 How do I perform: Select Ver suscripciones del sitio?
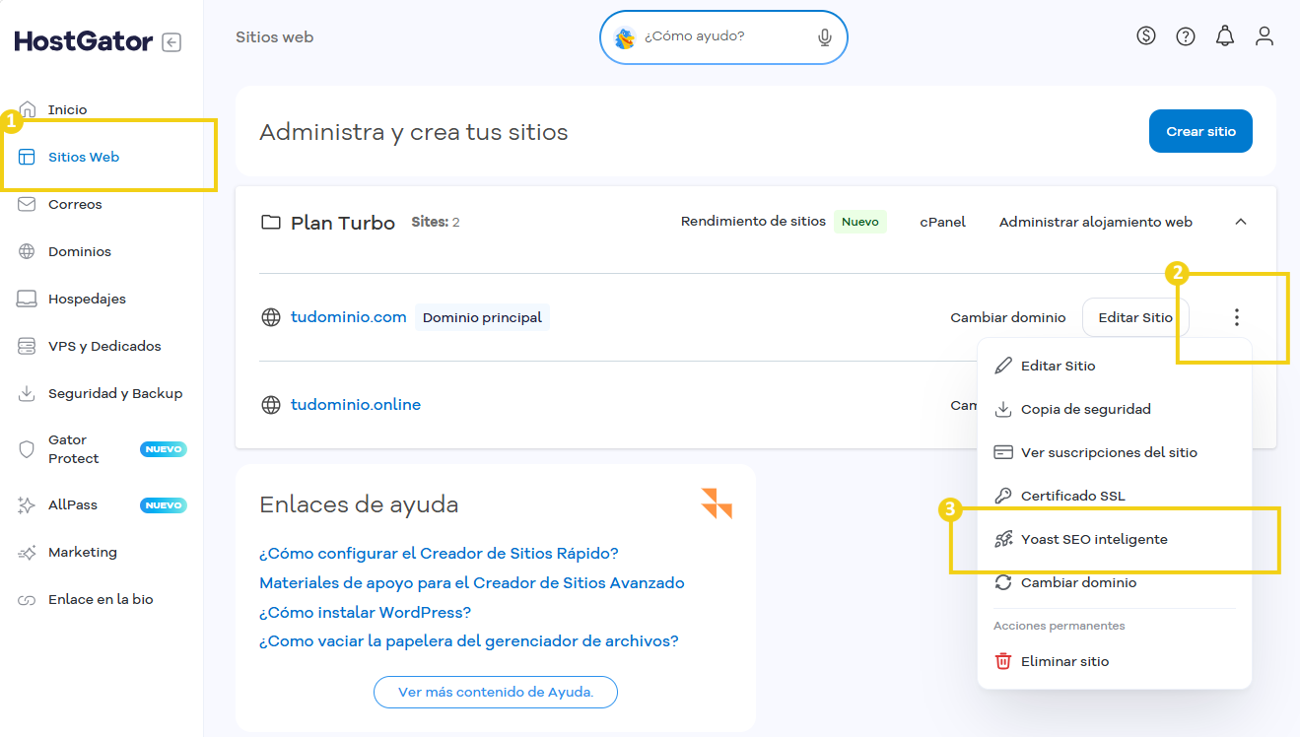pyautogui.click(x=1115, y=452)
